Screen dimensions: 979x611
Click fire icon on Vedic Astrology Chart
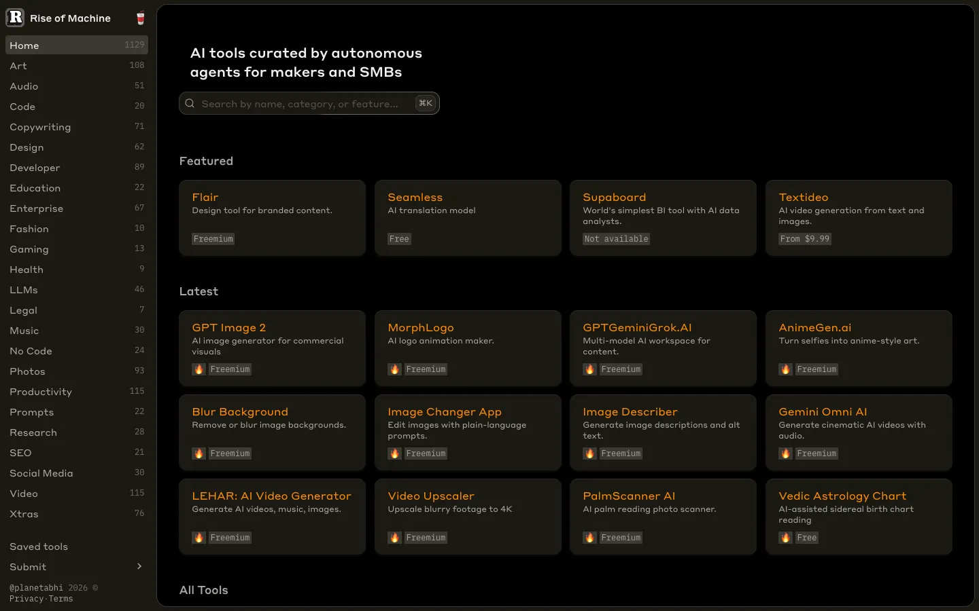(785, 538)
